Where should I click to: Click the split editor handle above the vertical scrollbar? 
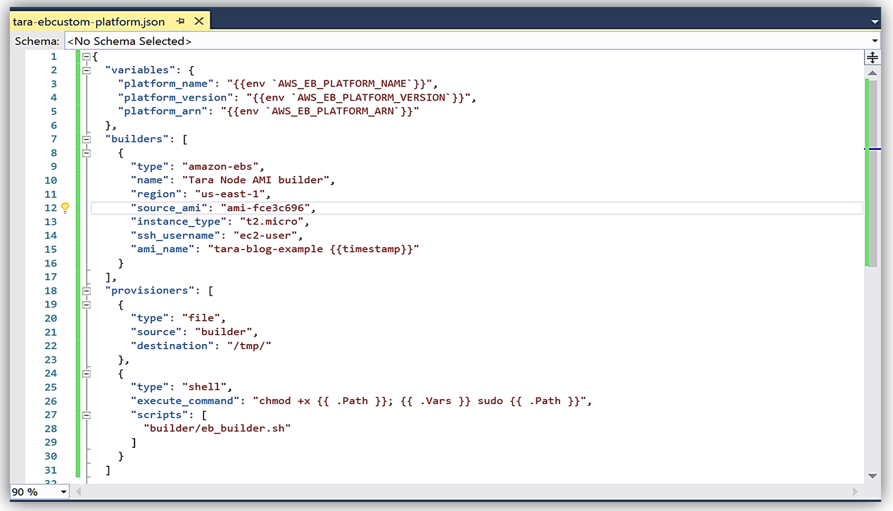tap(872, 58)
